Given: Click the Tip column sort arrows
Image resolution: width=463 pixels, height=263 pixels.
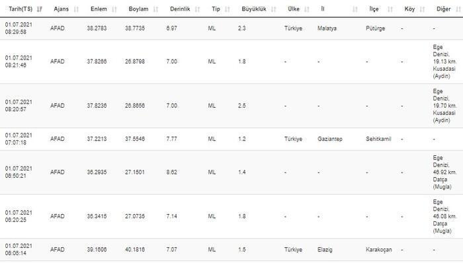Looking at the screenshot, I should click(227, 9).
